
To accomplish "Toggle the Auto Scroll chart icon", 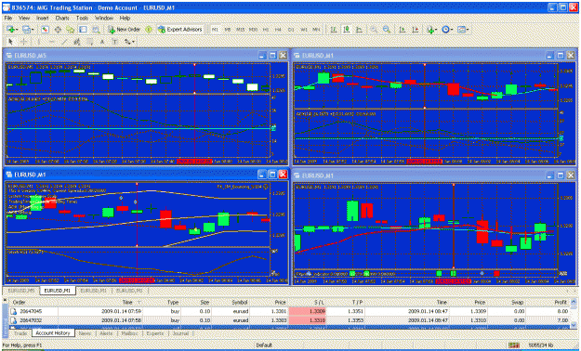I will pyautogui.click(x=403, y=30).
